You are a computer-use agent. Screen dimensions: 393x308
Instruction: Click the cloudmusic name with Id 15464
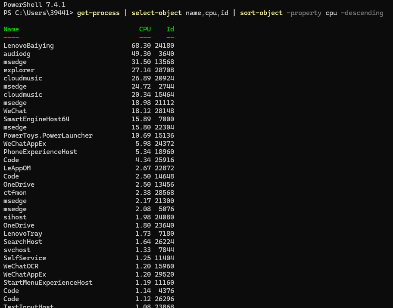(23, 95)
